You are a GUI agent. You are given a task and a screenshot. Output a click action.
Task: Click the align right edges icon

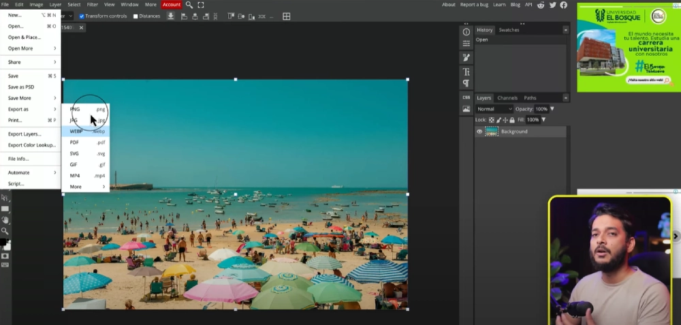[x=205, y=16]
